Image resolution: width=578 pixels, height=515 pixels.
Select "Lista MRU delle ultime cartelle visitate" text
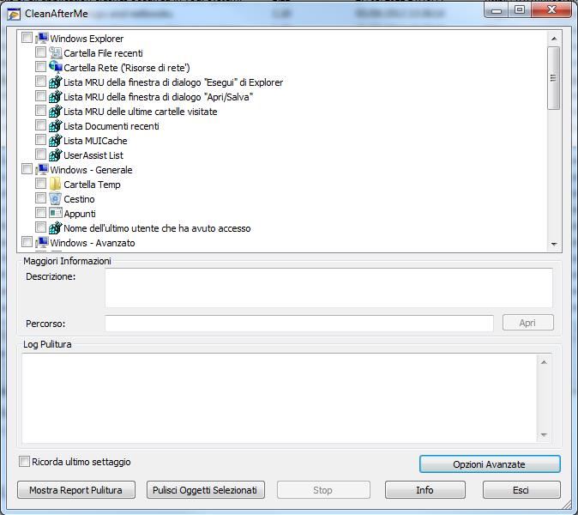coord(141,112)
